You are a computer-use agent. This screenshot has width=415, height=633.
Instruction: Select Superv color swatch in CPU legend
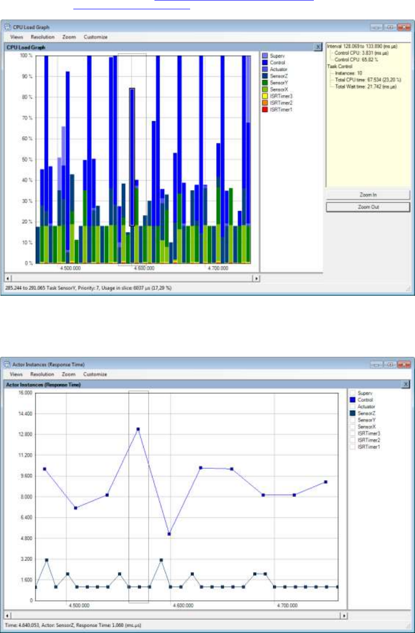click(264, 56)
